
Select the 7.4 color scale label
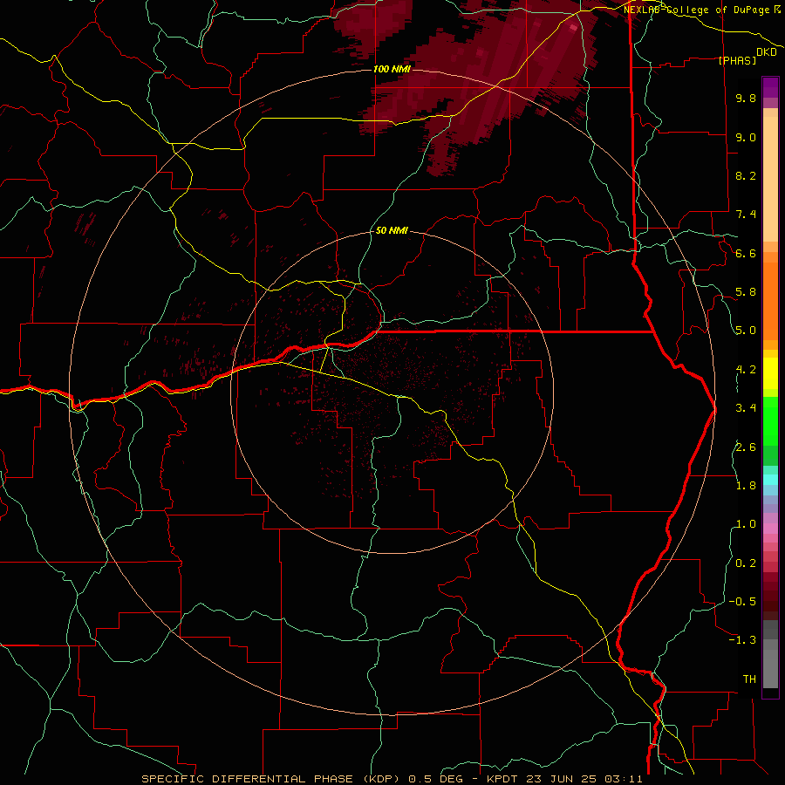[x=746, y=215]
